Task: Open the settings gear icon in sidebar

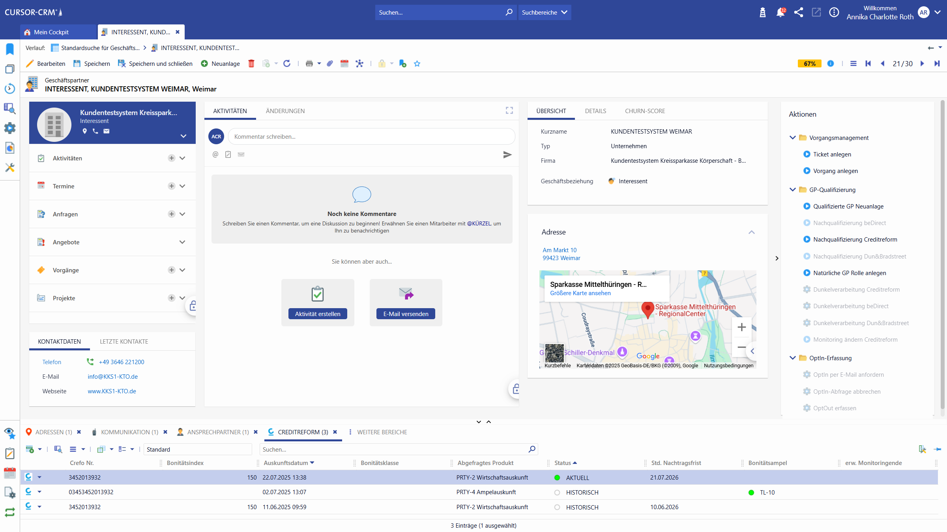Action: pyautogui.click(x=10, y=128)
